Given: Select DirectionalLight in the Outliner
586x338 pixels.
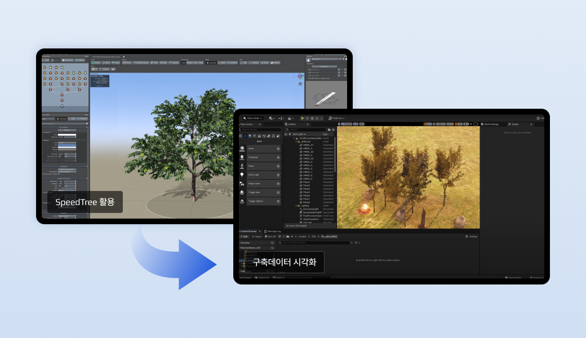Looking at the screenshot, I should tap(311, 209).
